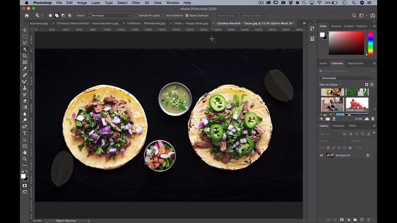Click the Select and Mask button
397x223 pixels.
[x=252, y=15]
